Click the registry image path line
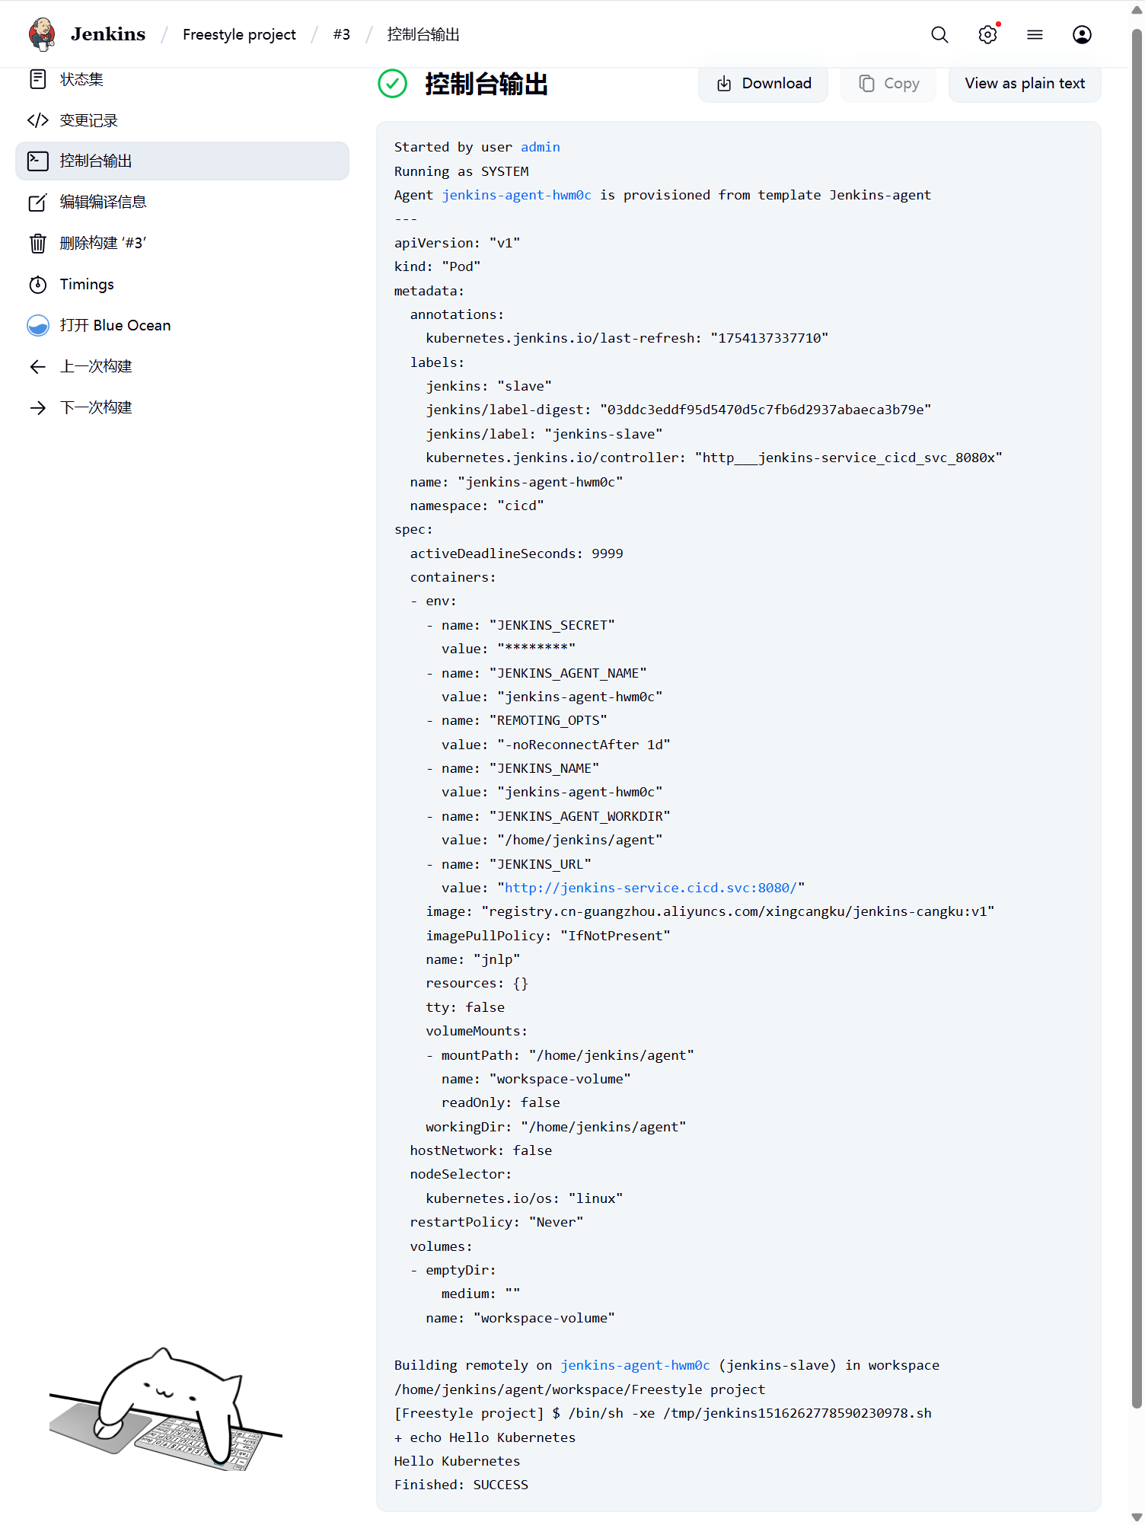This screenshot has height=1525, width=1145. click(710, 911)
